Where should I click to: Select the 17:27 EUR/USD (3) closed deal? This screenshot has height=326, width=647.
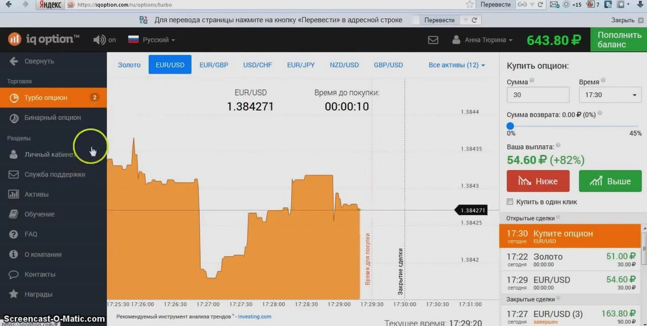coord(570,316)
